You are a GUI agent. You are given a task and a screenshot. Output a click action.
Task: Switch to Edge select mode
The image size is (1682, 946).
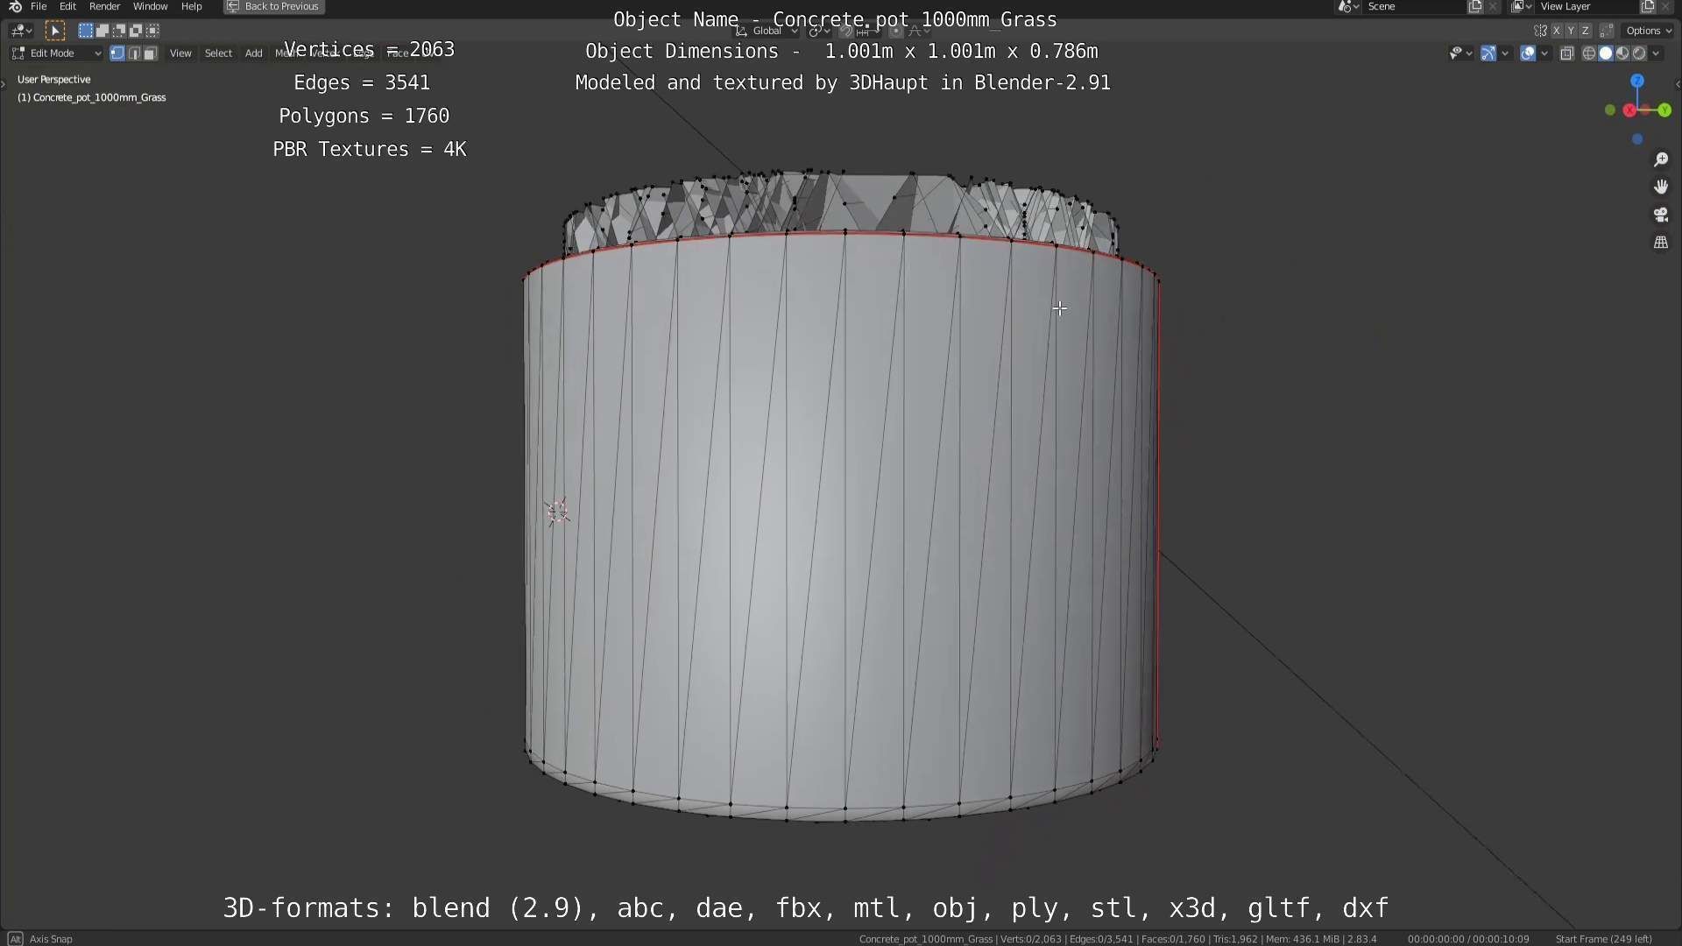(x=134, y=53)
